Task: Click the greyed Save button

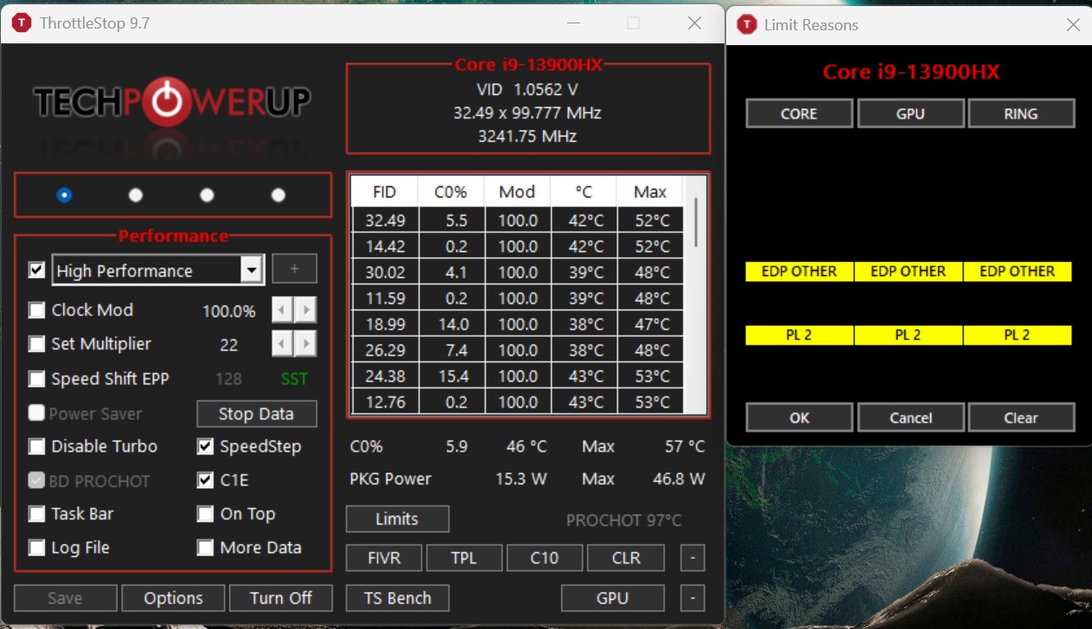Action: [66, 598]
